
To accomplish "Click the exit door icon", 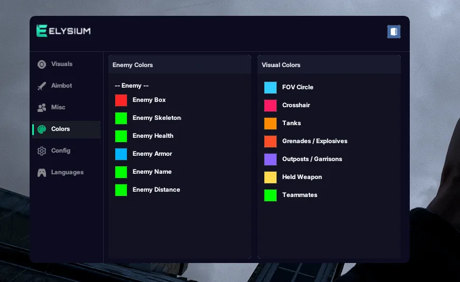I will click(394, 32).
